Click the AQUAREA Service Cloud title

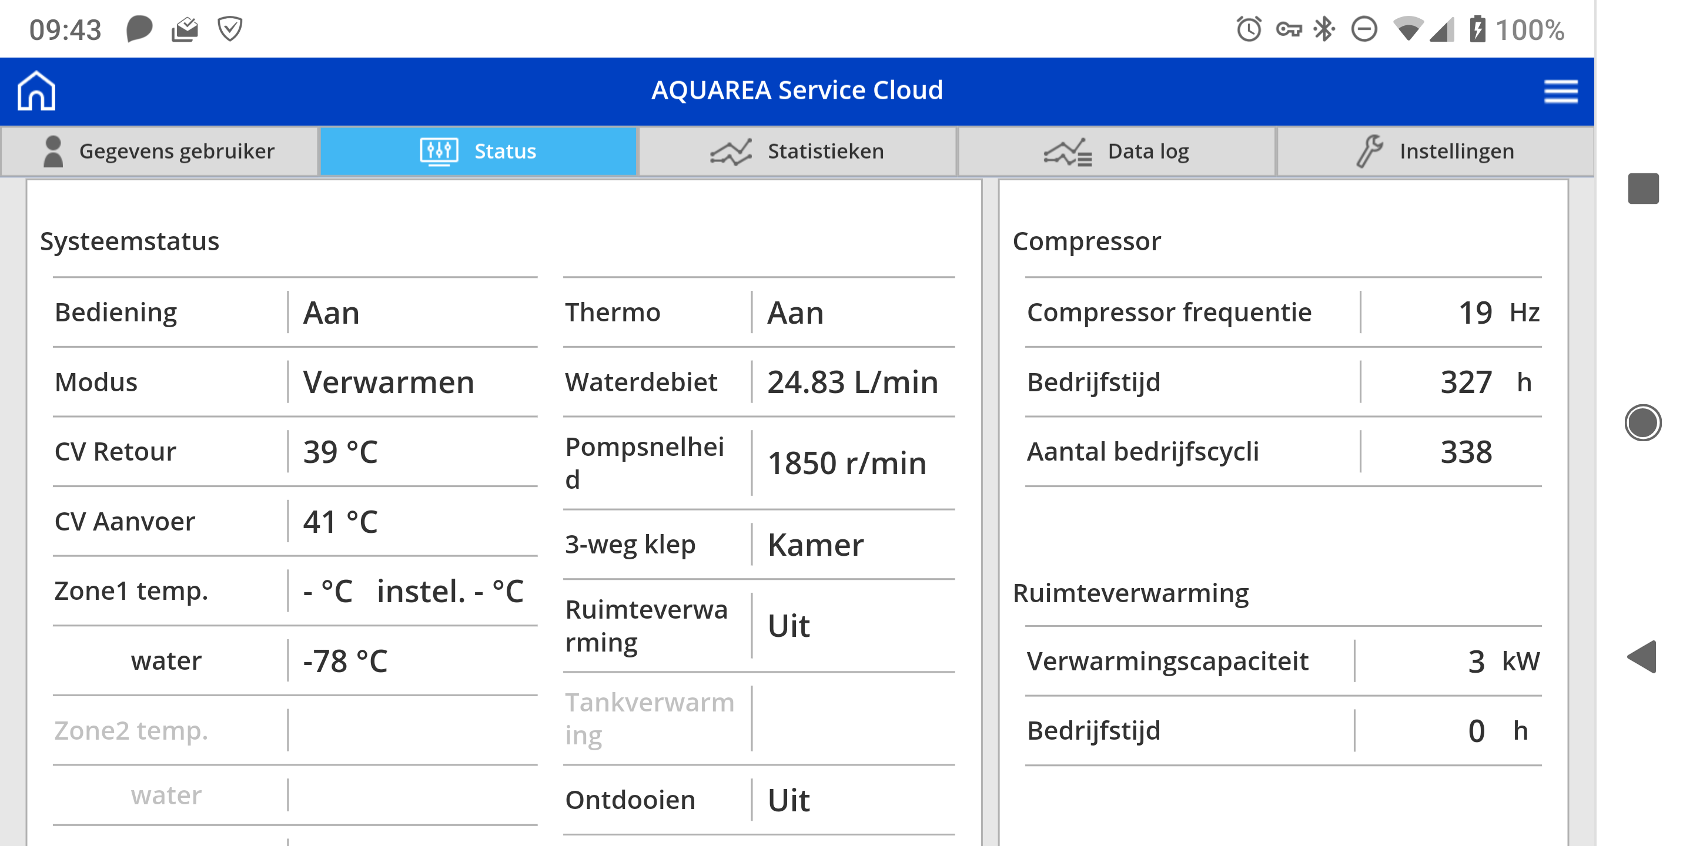pyautogui.click(x=797, y=90)
